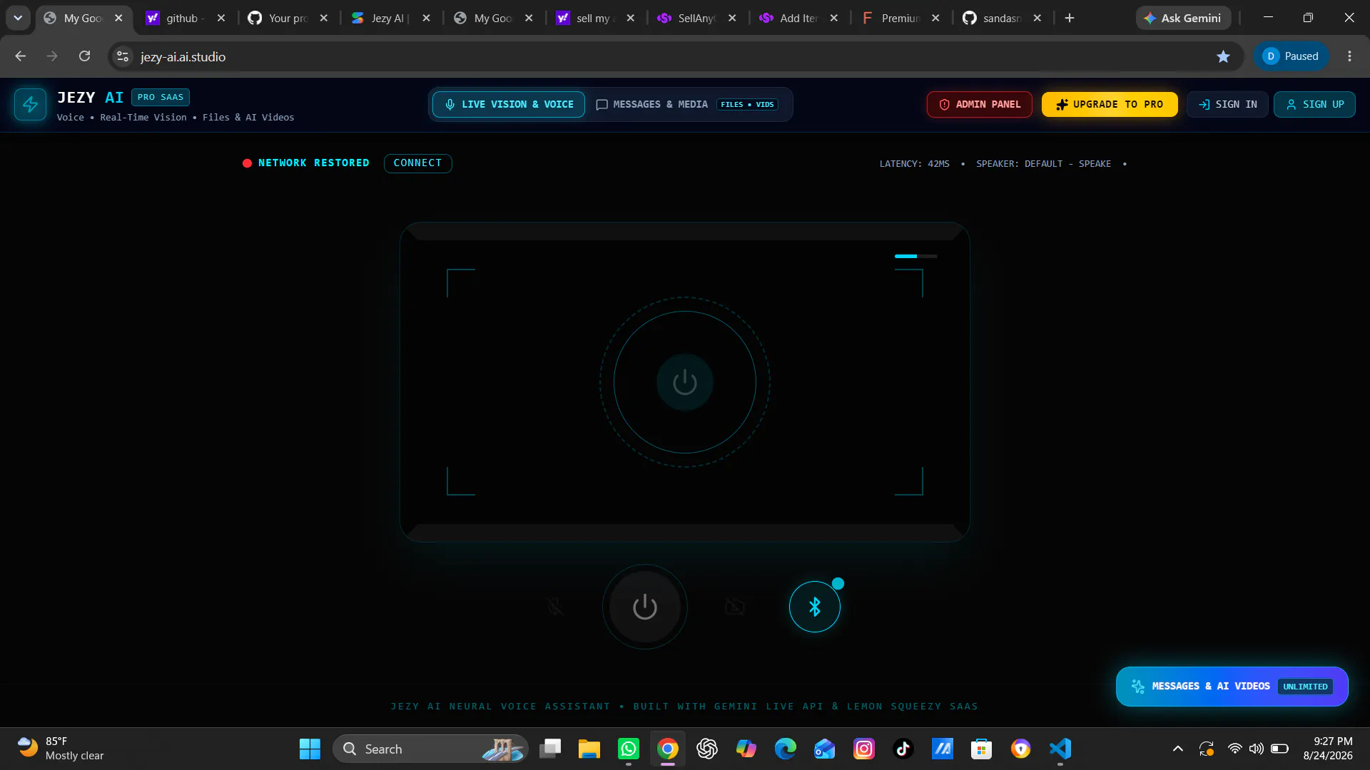
Task: Open the Admin Panel
Action: coord(980,105)
